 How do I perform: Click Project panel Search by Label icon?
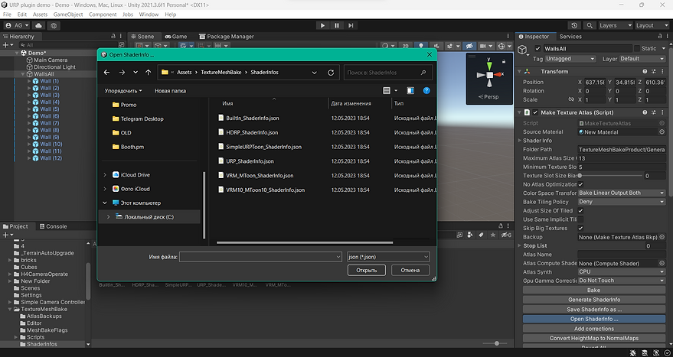coord(482,235)
